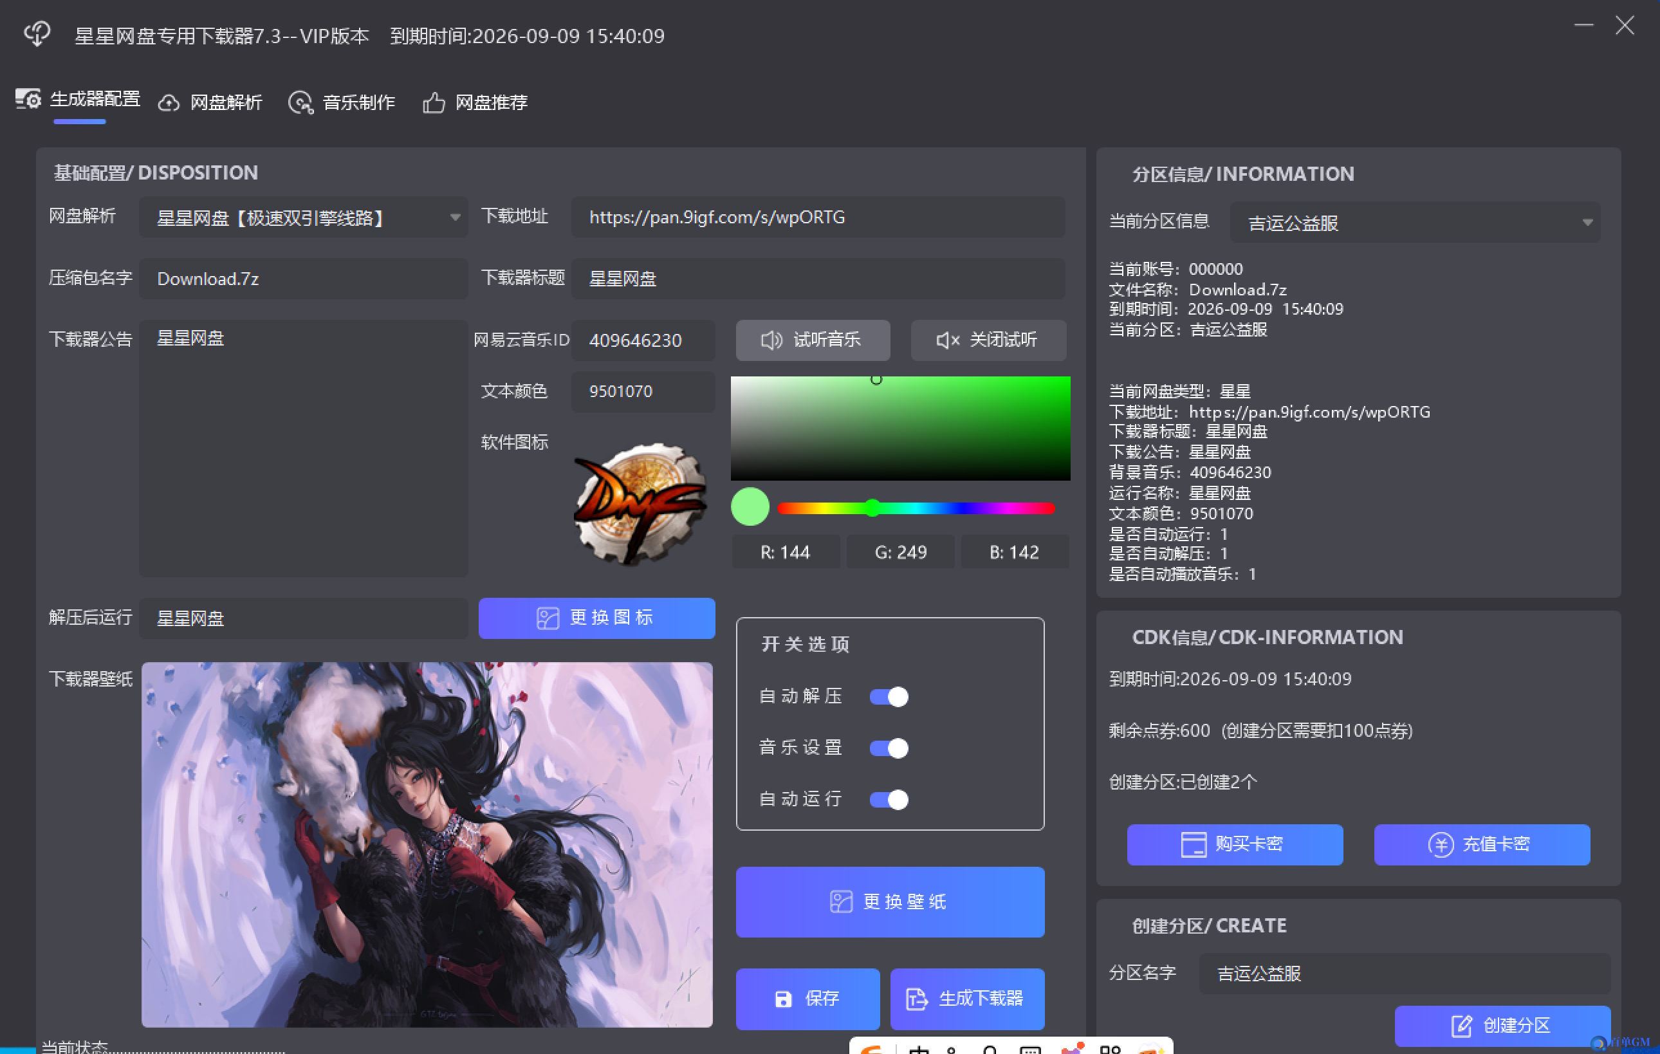Click muted speaker icon on 关闭试听
Image resolution: width=1660 pixels, height=1054 pixels.
coord(947,340)
